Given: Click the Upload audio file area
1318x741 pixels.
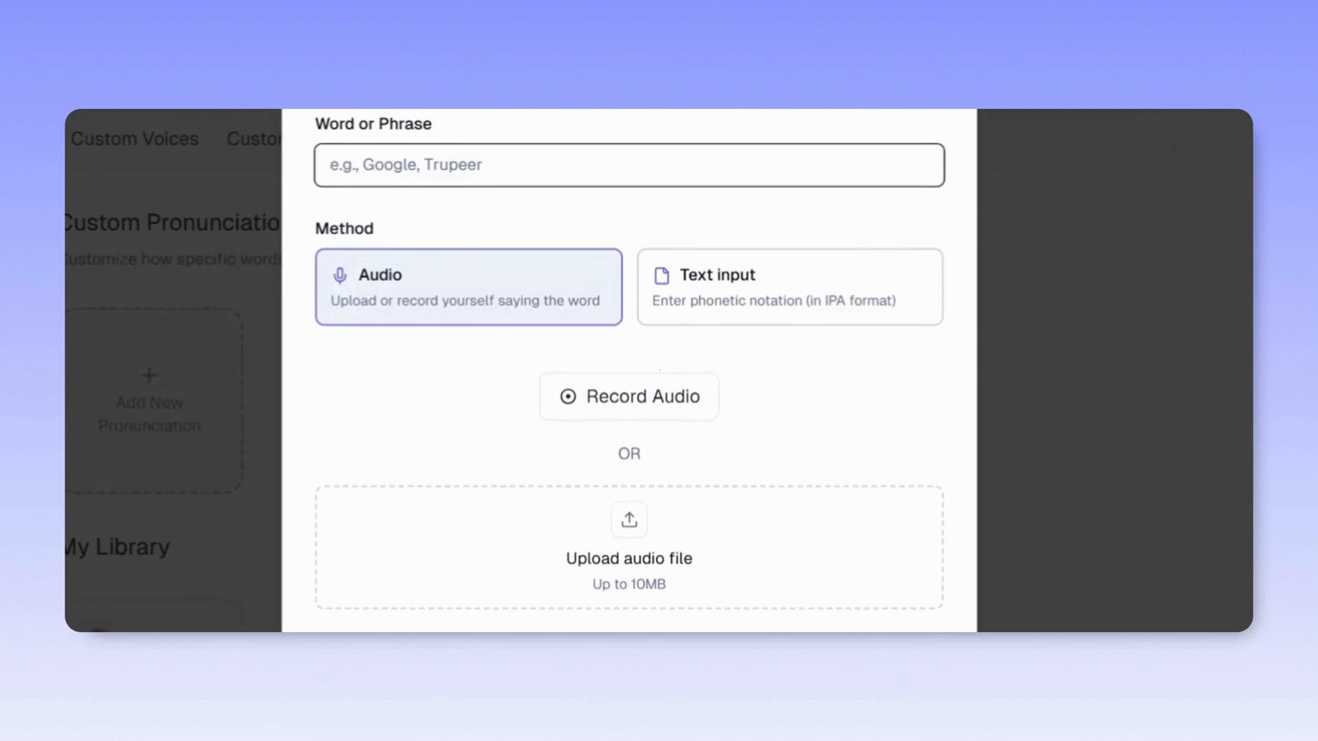Looking at the screenshot, I should click(629, 547).
